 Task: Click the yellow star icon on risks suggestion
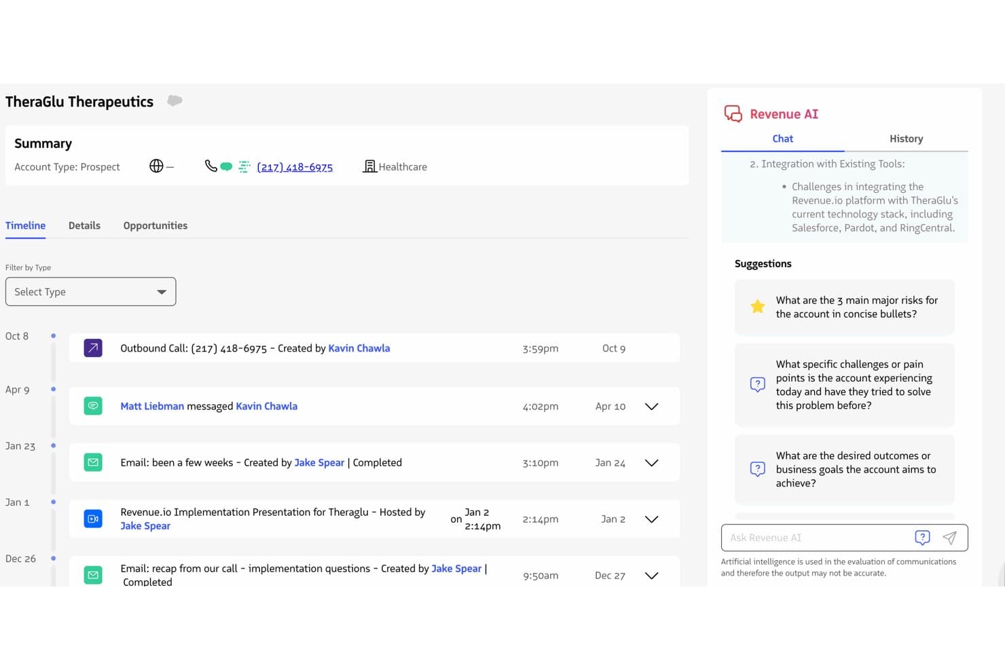pos(758,307)
